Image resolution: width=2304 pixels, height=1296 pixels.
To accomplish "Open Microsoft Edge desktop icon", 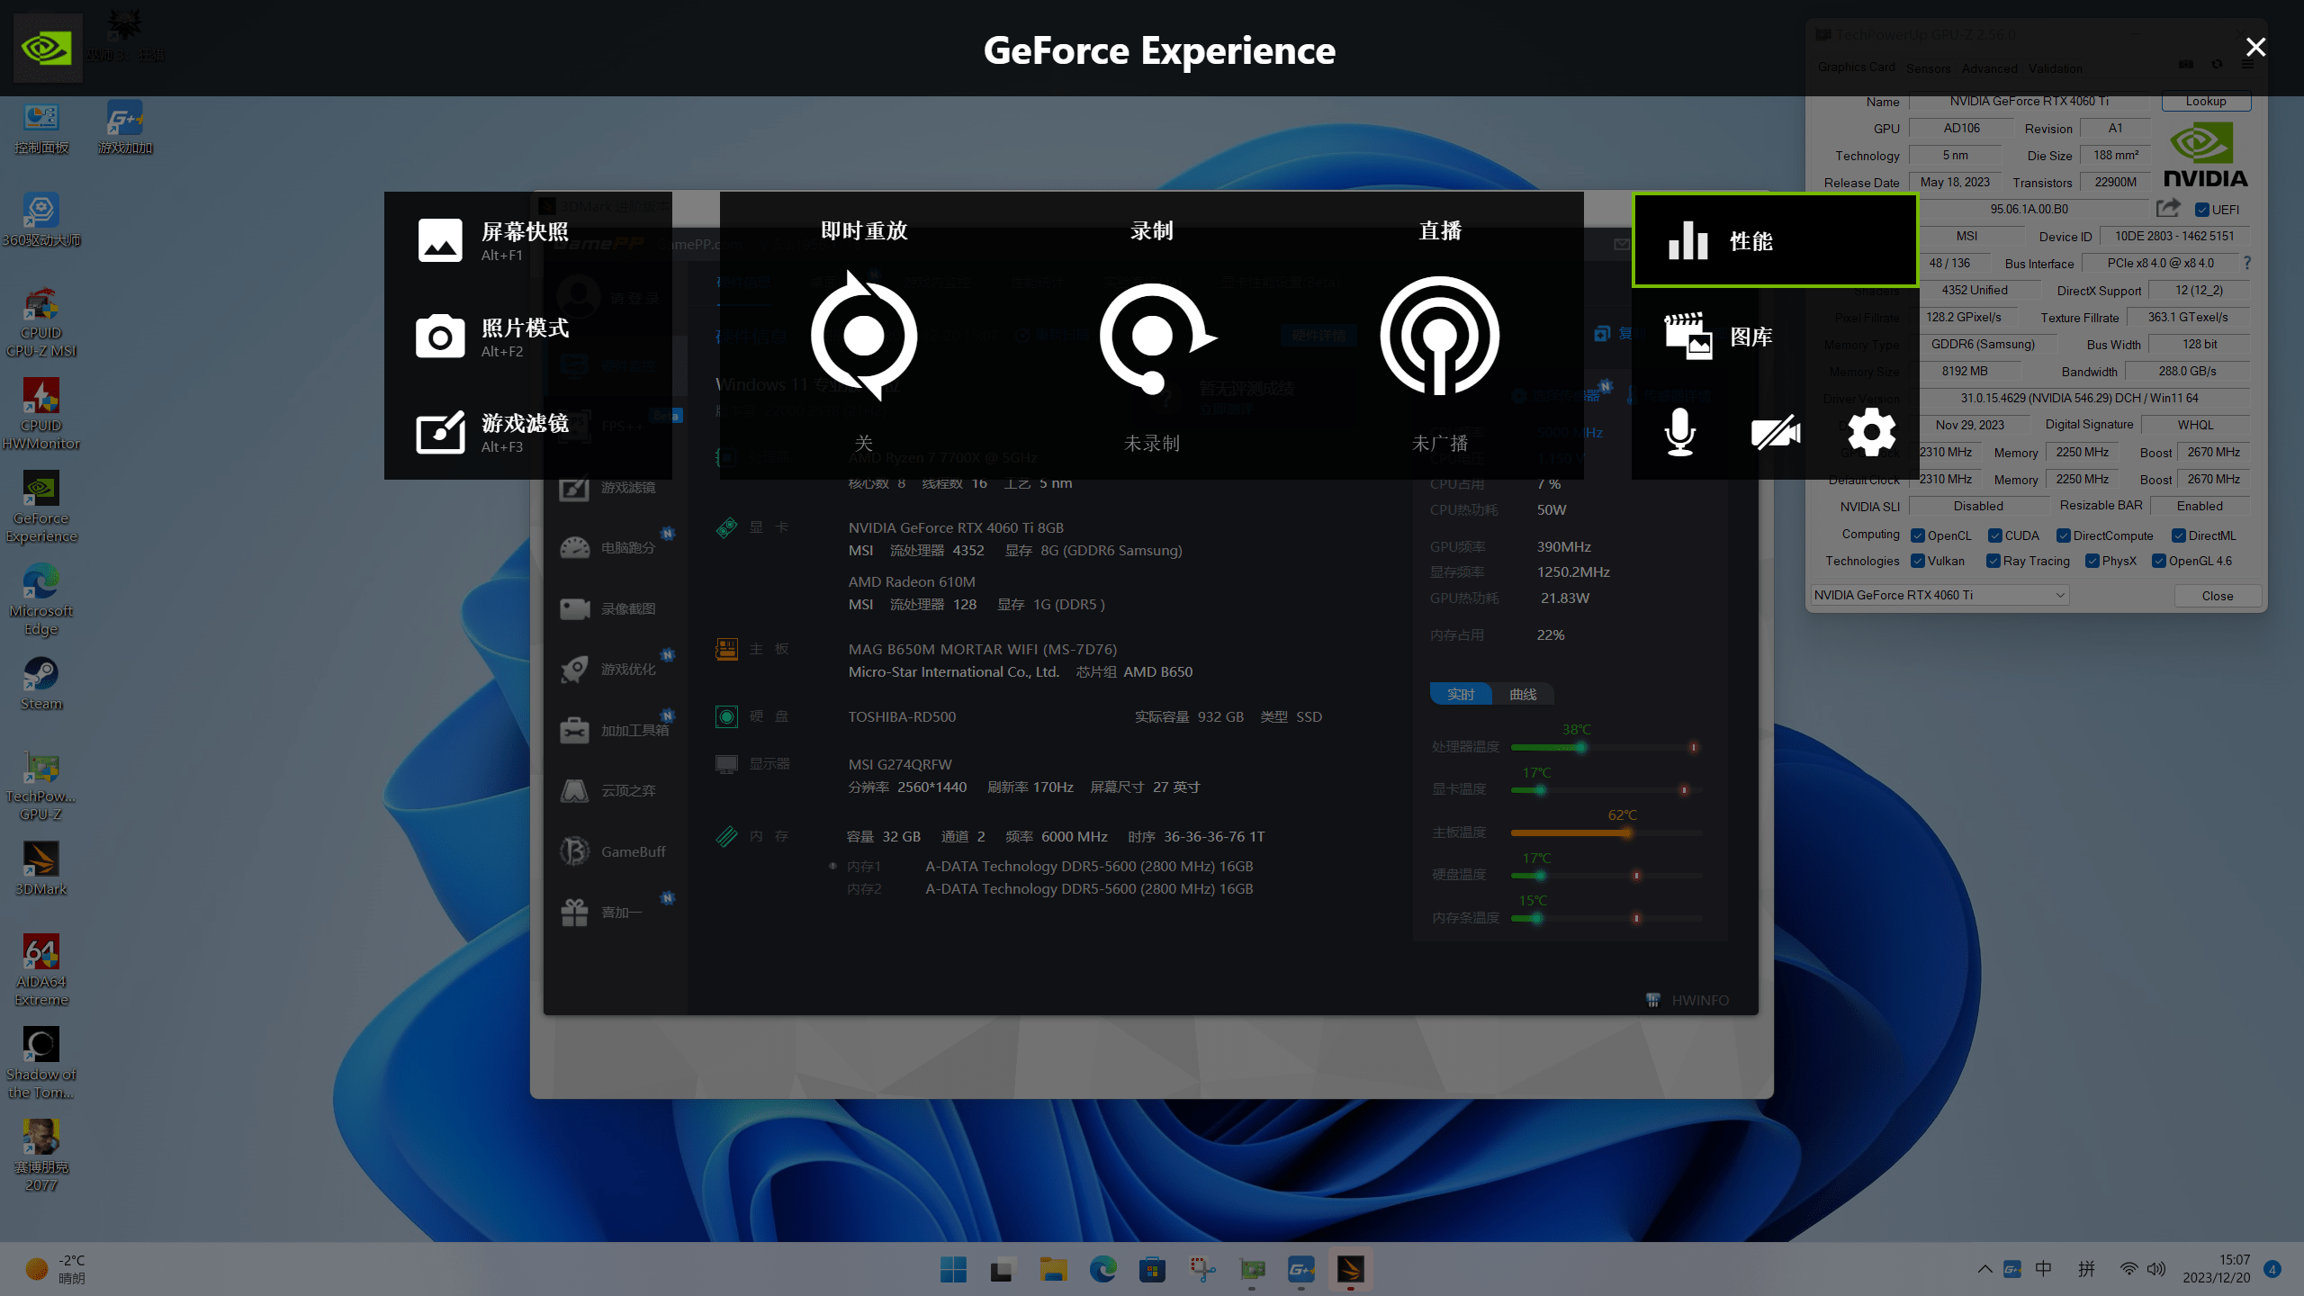I will [41, 599].
